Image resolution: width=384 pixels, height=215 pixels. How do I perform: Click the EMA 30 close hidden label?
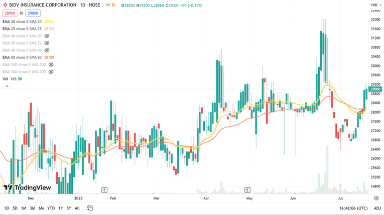tap(22, 36)
